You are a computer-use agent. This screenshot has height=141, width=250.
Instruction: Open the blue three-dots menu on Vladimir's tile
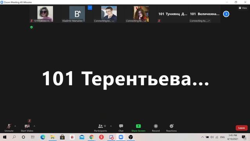pos(90,7)
